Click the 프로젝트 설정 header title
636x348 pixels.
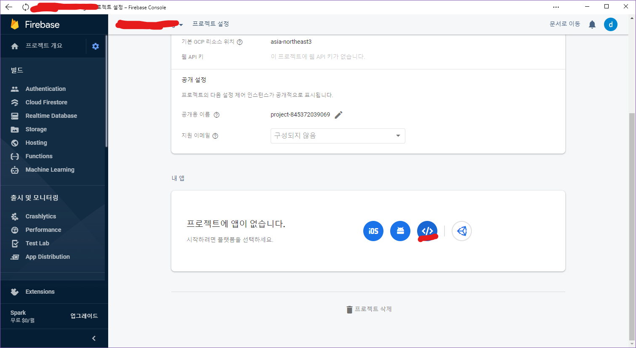click(x=210, y=24)
